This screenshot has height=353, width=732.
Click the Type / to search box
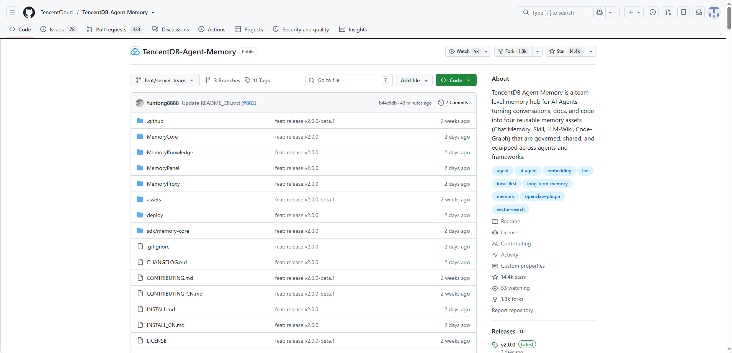point(554,13)
